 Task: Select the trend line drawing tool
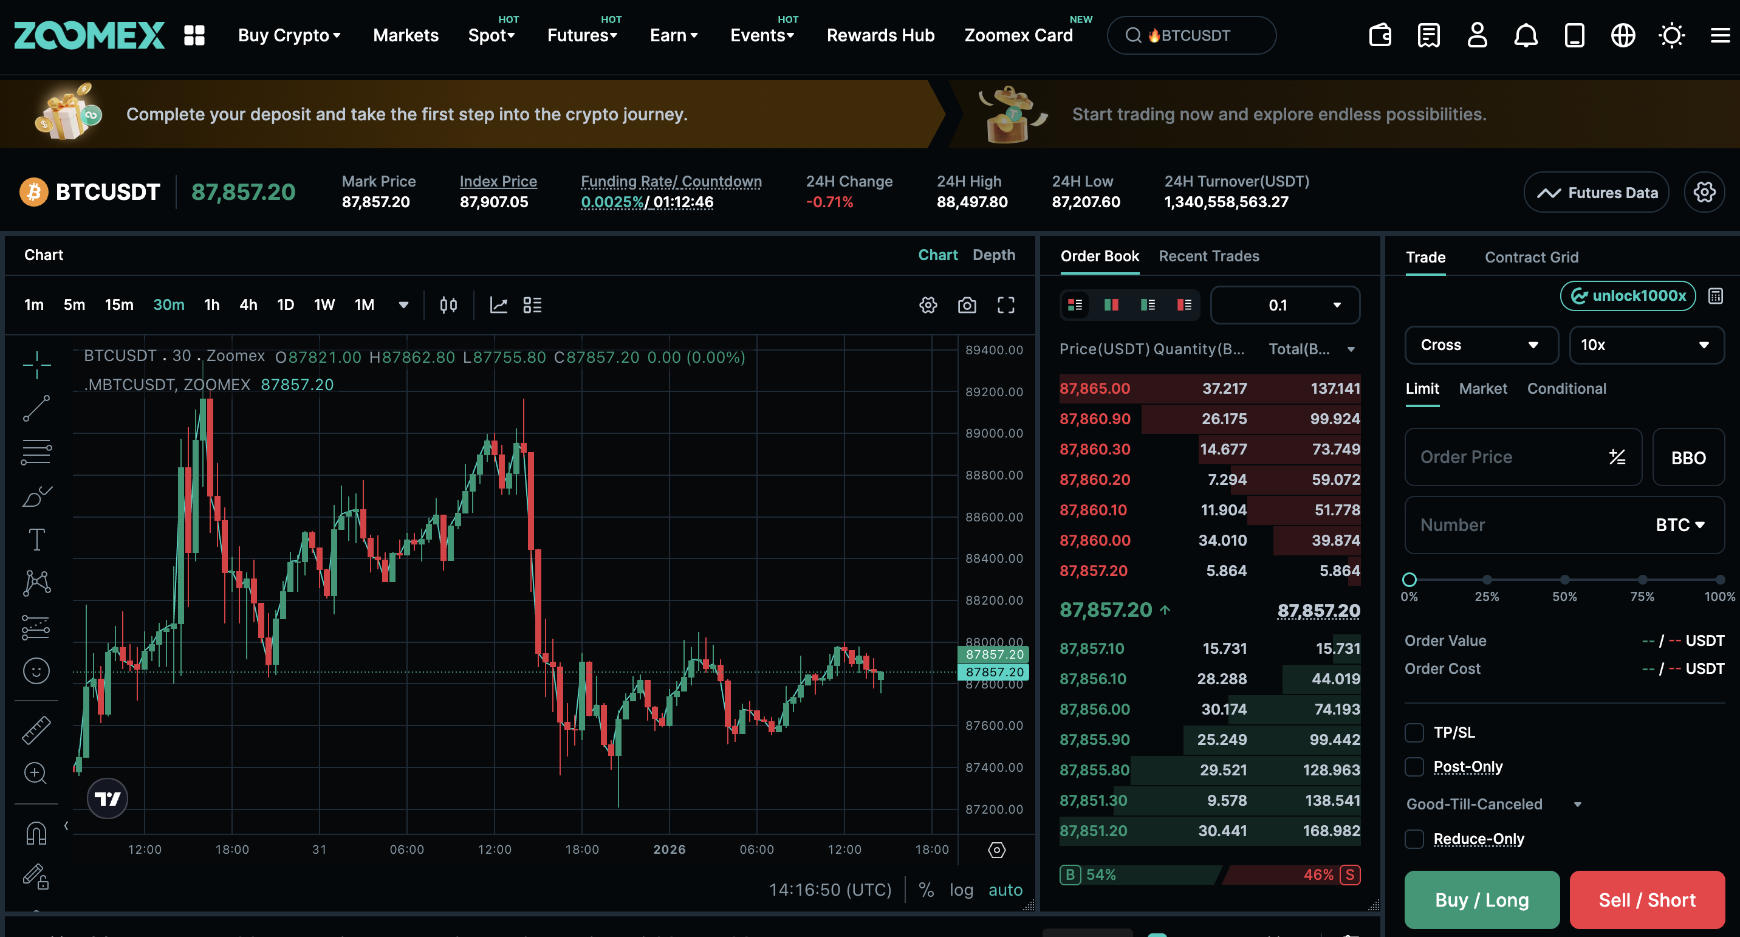pos(36,408)
